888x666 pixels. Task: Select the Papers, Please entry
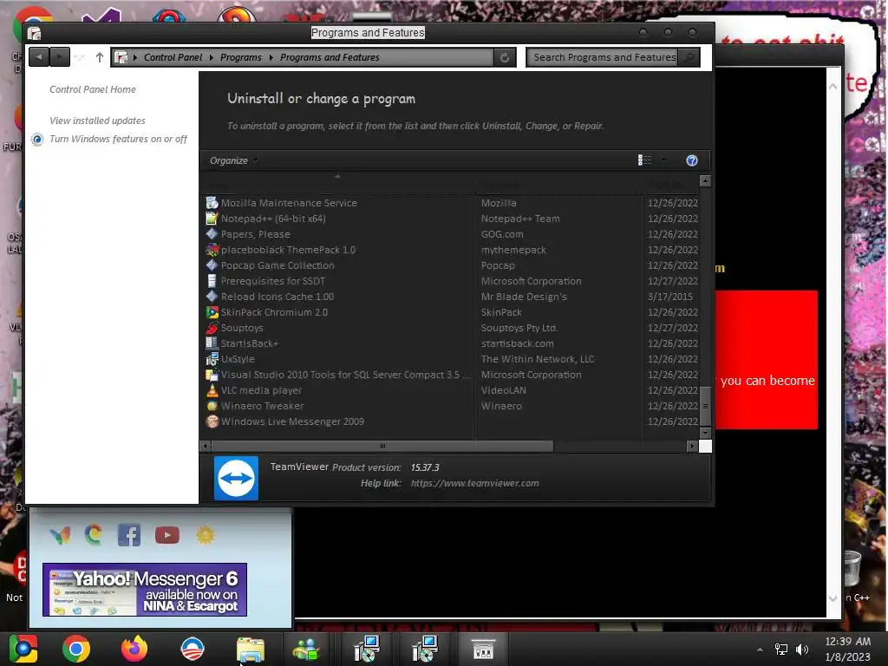256,234
